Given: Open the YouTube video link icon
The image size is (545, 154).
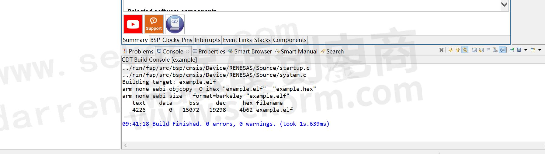Looking at the screenshot, I should pyautogui.click(x=133, y=24).
